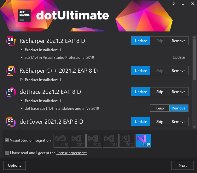The height and width of the screenshot is (173, 197).
Task: Accept the license agreement checkbox
Action: coord(7,153)
